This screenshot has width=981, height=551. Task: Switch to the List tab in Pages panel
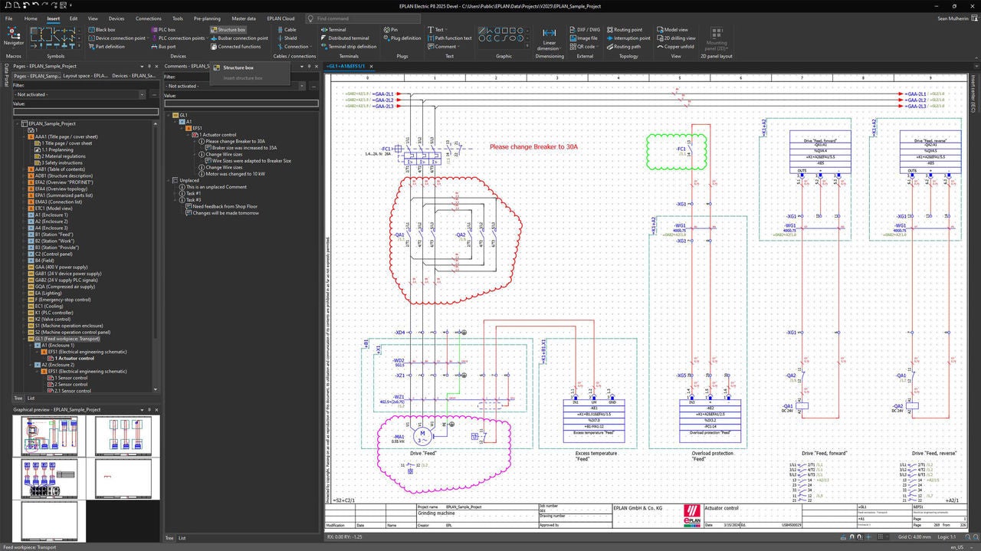(31, 398)
